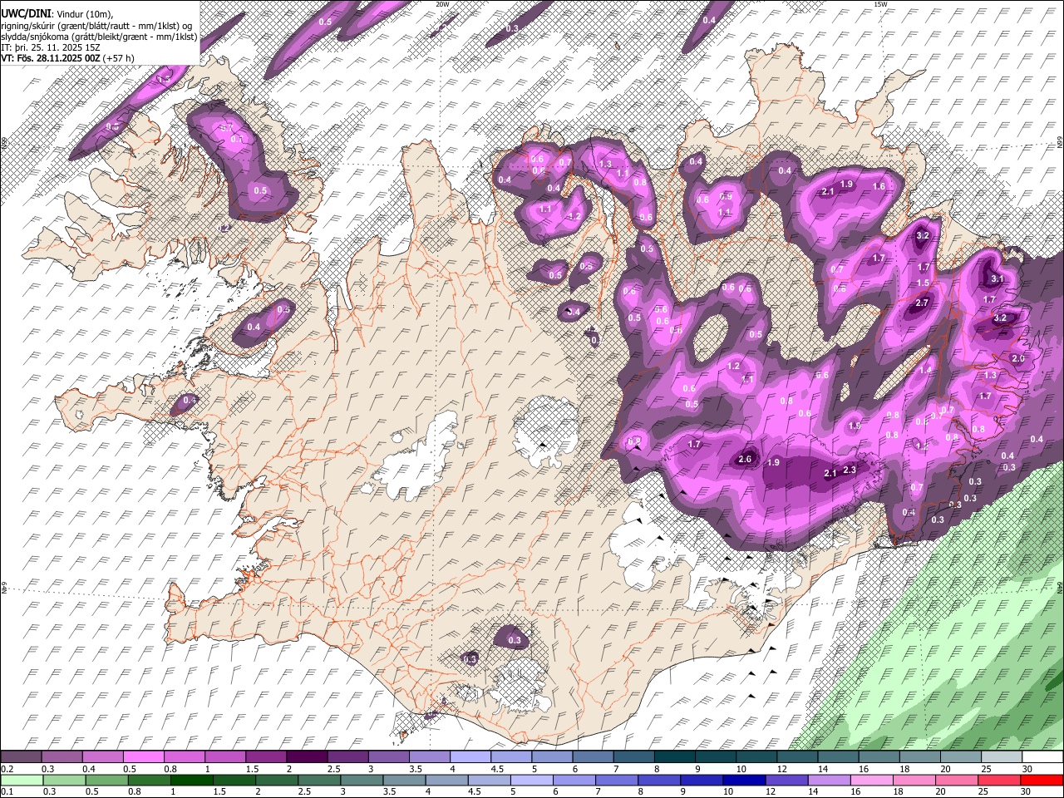Pick the bright pink 0.5 snow legend swatch
Viewport: 1064px width, 798px height.
[143, 756]
